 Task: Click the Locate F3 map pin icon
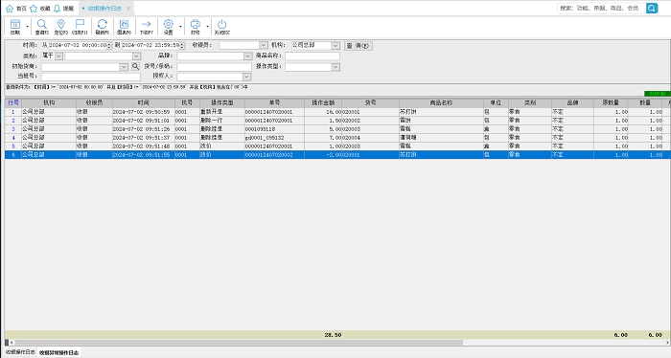point(60,27)
